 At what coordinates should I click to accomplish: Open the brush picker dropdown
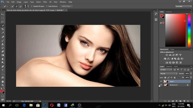click(x=28, y=6)
